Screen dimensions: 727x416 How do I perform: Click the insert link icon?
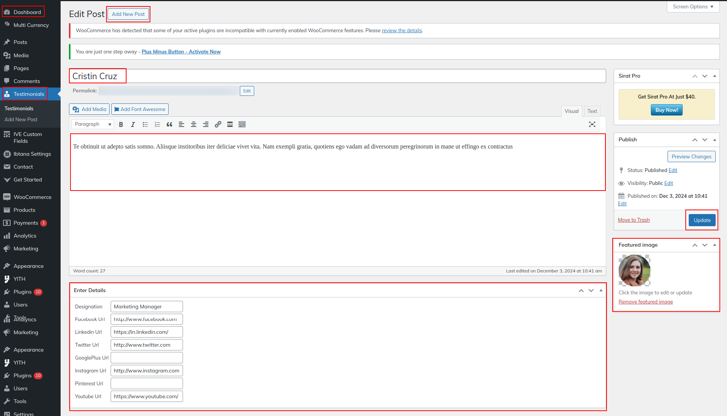(x=218, y=124)
